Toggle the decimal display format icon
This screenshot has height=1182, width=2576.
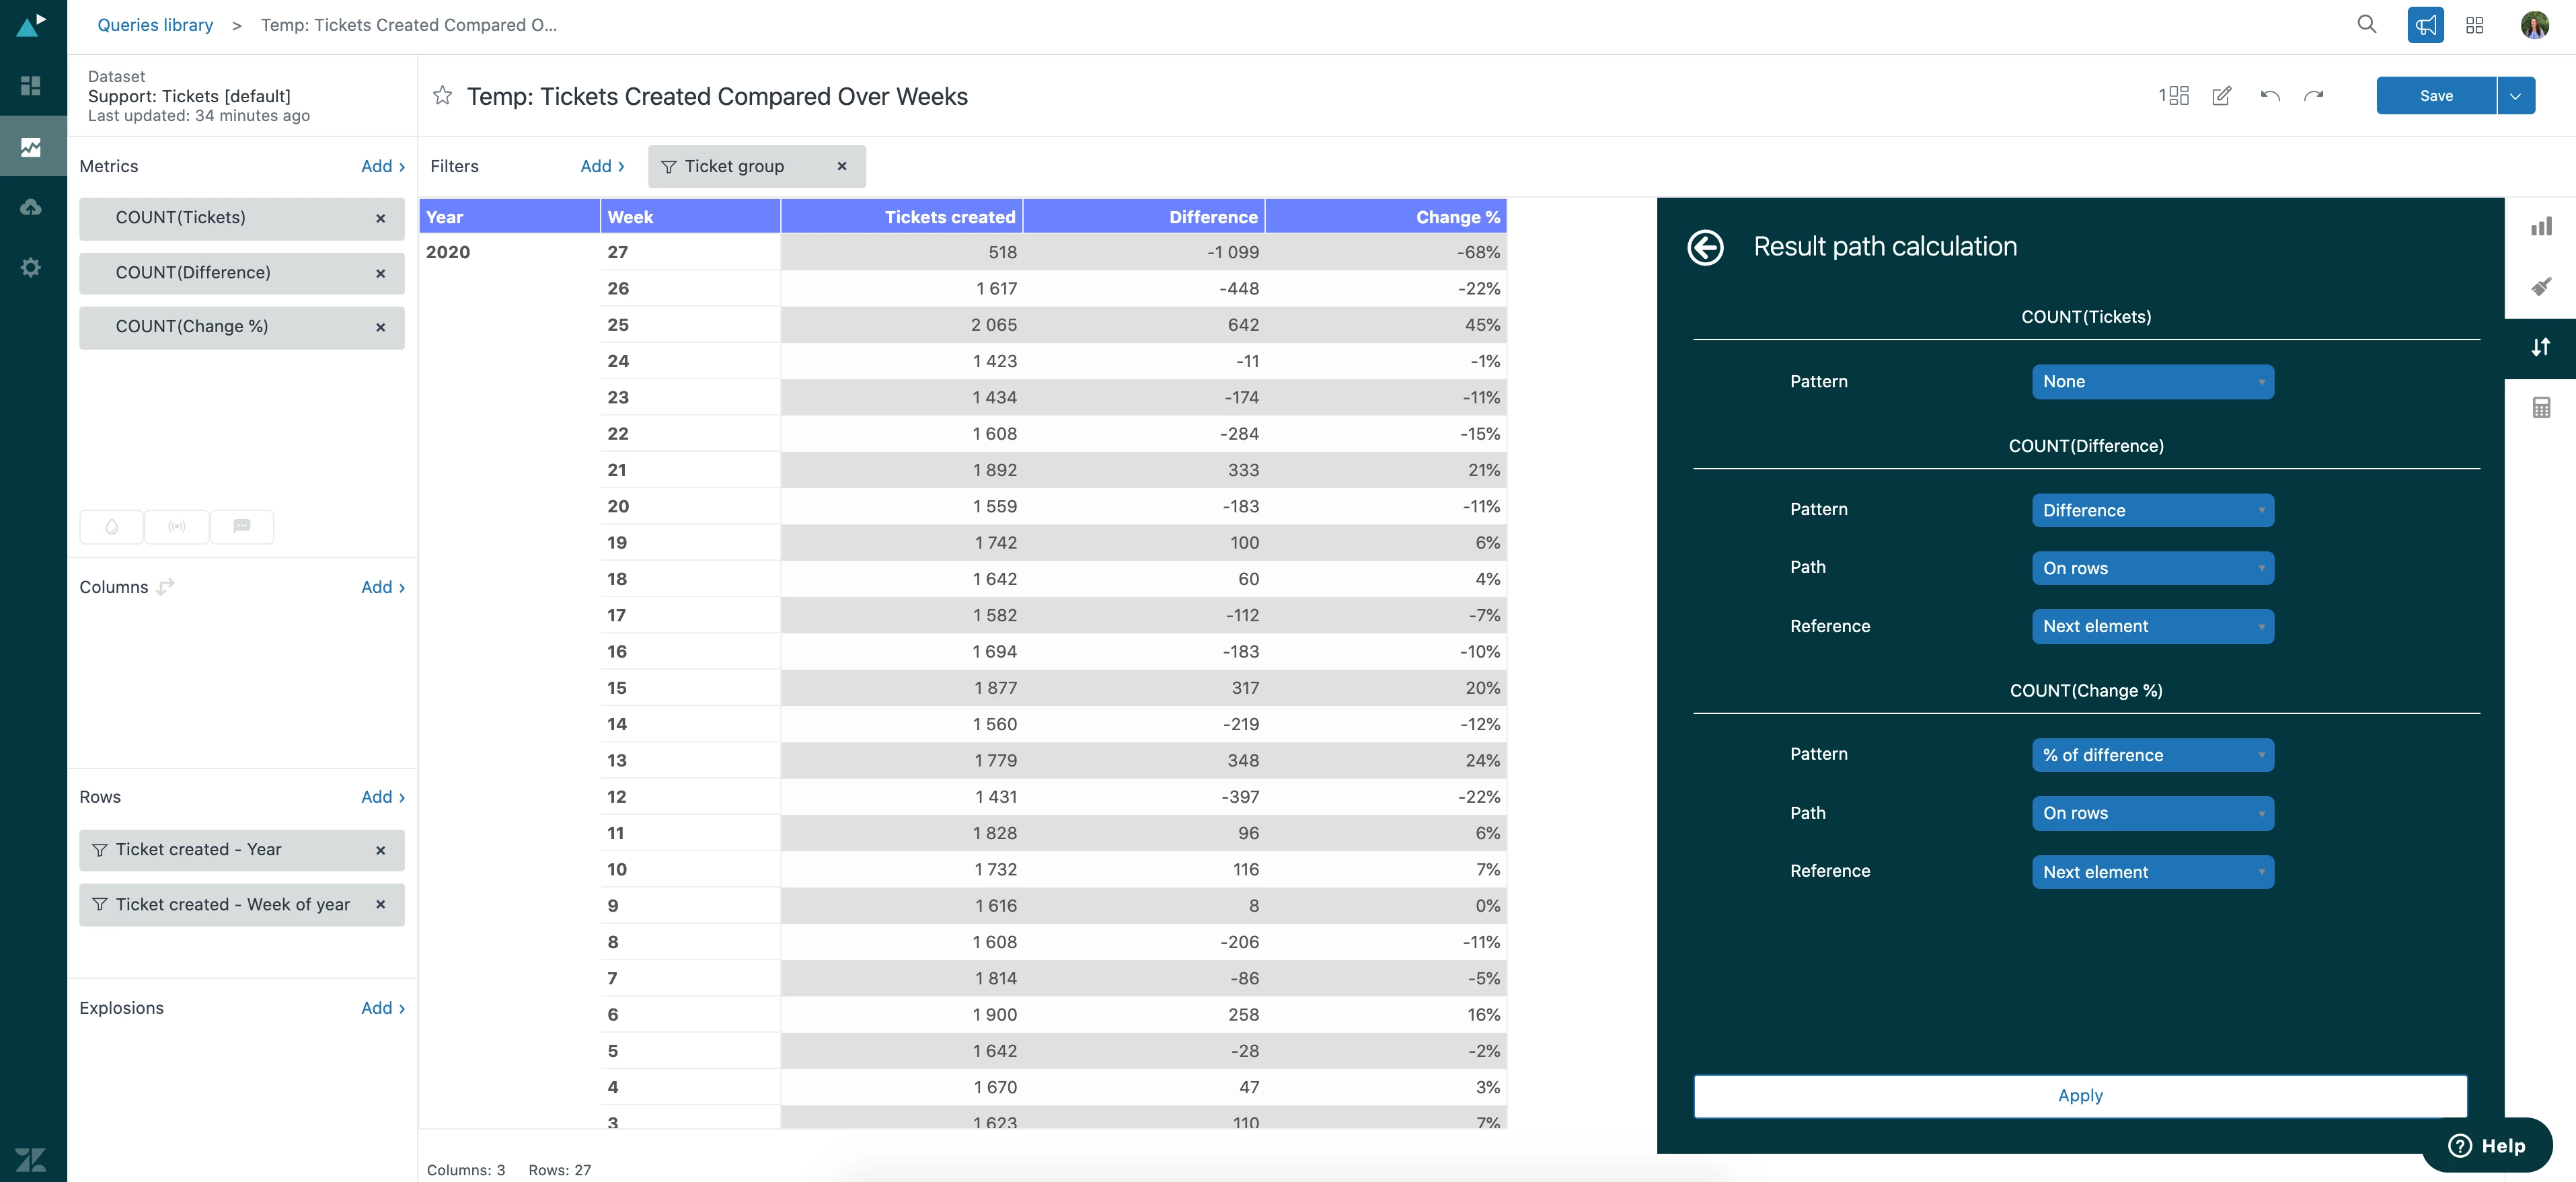point(2173,96)
